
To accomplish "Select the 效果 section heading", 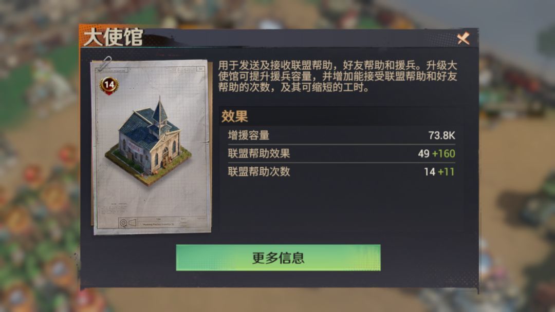I will tap(234, 116).
